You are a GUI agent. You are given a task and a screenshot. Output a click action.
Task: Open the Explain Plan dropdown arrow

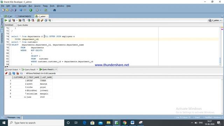17,20
